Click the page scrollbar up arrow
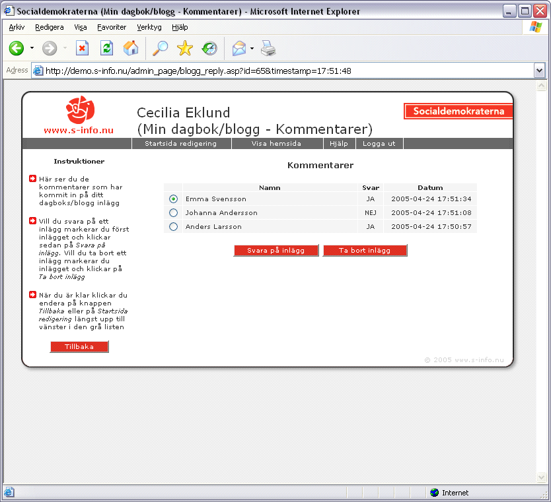This screenshot has width=551, height=502. [x=542, y=86]
